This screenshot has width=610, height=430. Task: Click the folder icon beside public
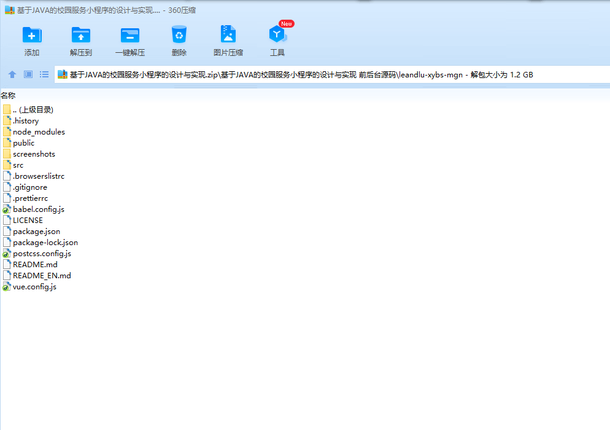[7, 143]
